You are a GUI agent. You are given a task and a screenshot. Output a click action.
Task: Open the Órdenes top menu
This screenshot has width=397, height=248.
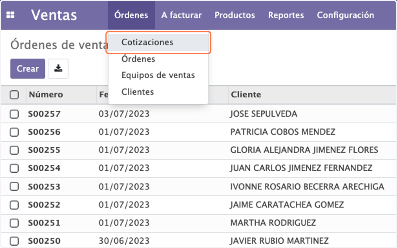pos(131,15)
